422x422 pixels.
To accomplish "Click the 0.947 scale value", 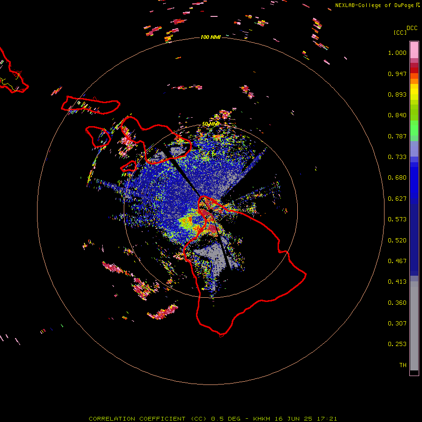I will tap(397, 74).
